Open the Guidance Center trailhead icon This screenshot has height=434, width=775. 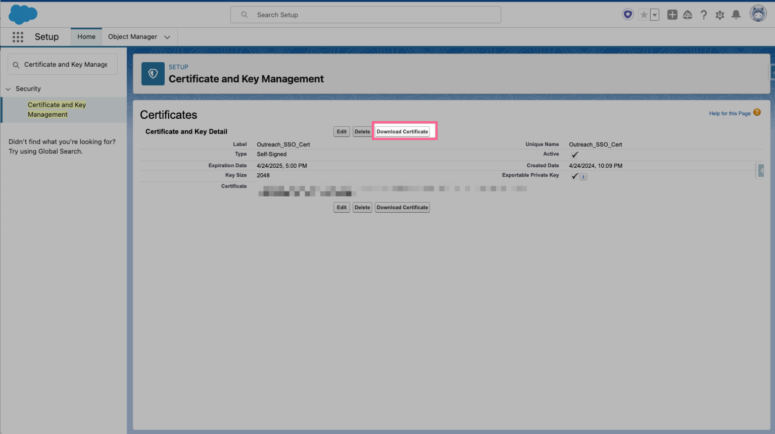(688, 15)
